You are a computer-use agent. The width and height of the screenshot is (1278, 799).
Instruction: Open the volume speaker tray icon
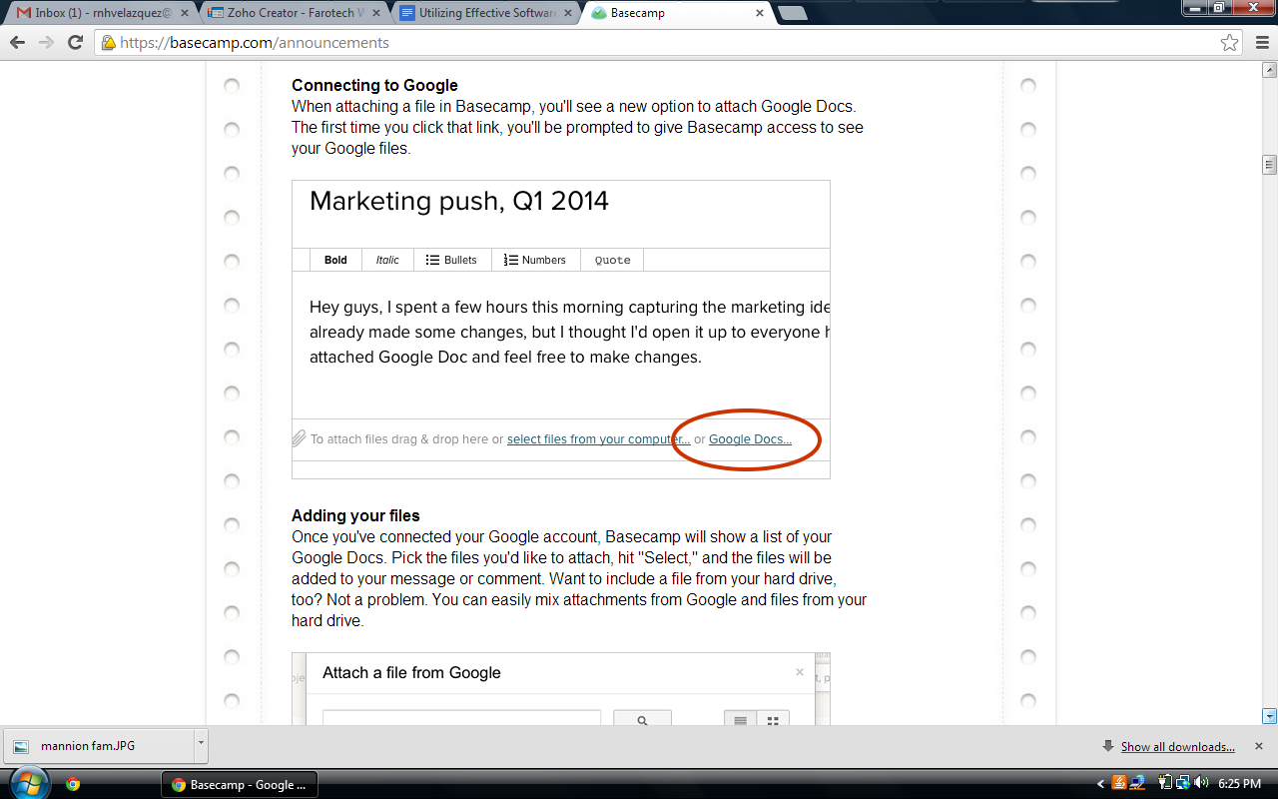pyautogui.click(x=1200, y=783)
